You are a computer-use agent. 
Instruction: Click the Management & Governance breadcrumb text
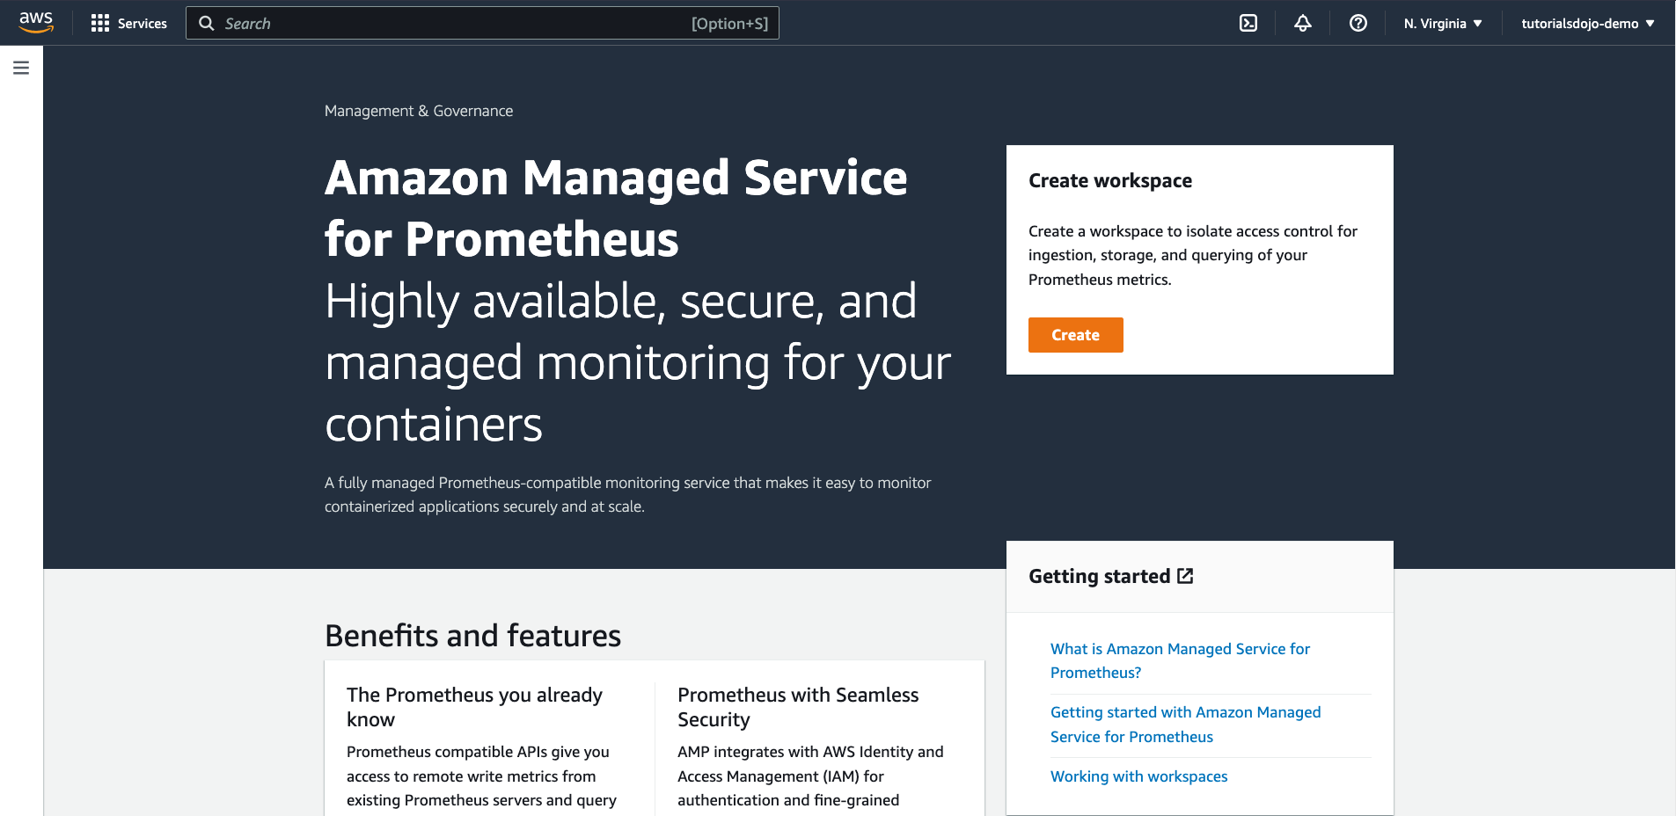pos(419,111)
